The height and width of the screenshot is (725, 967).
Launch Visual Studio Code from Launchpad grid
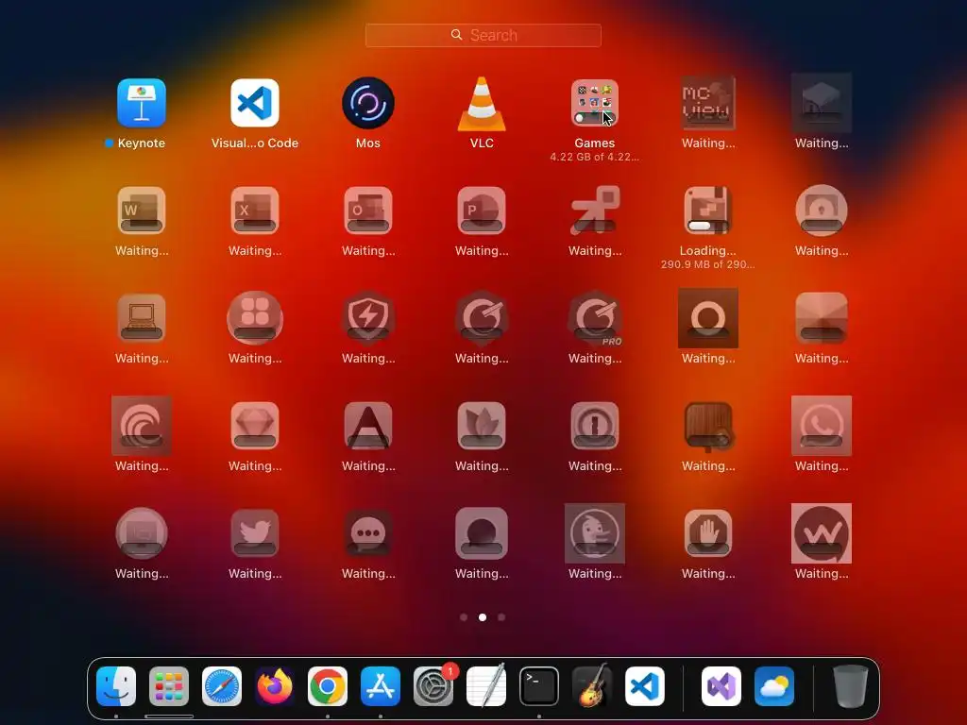255,103
